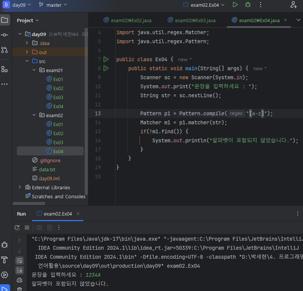Click the Stop process button
The image size is (303, 291).
click(27, 228)
